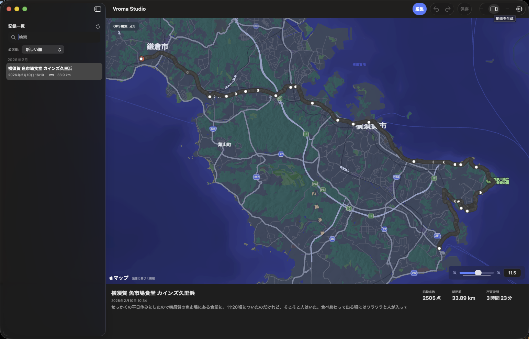The image size is (529, 339).
Task: Open the 法律に基づく情報 legal link
Action: (143, 278)
